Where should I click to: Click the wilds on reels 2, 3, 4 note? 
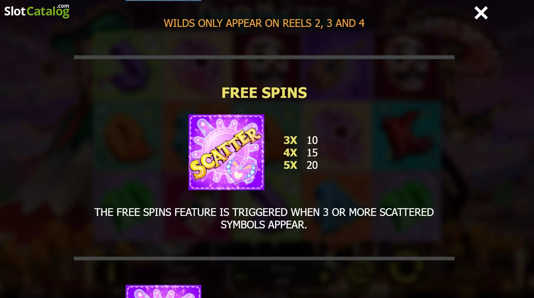point(264,23)
